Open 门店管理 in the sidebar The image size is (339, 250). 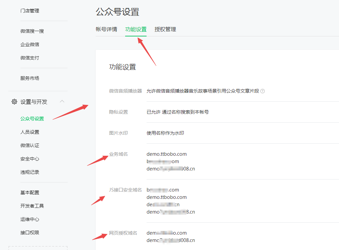(30, 11)
